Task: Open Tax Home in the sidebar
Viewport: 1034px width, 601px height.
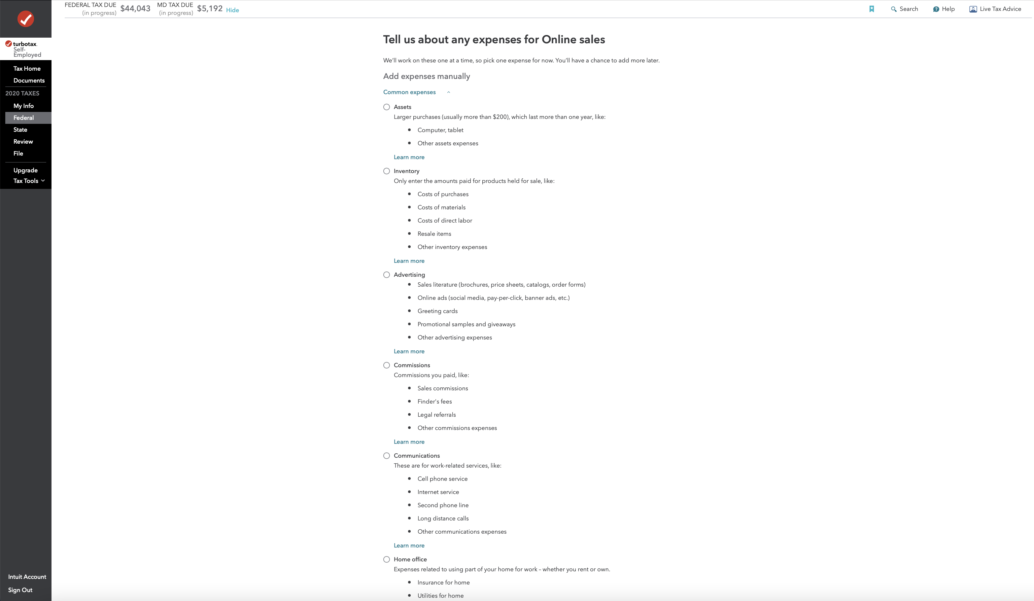Action: pos(27,69)
